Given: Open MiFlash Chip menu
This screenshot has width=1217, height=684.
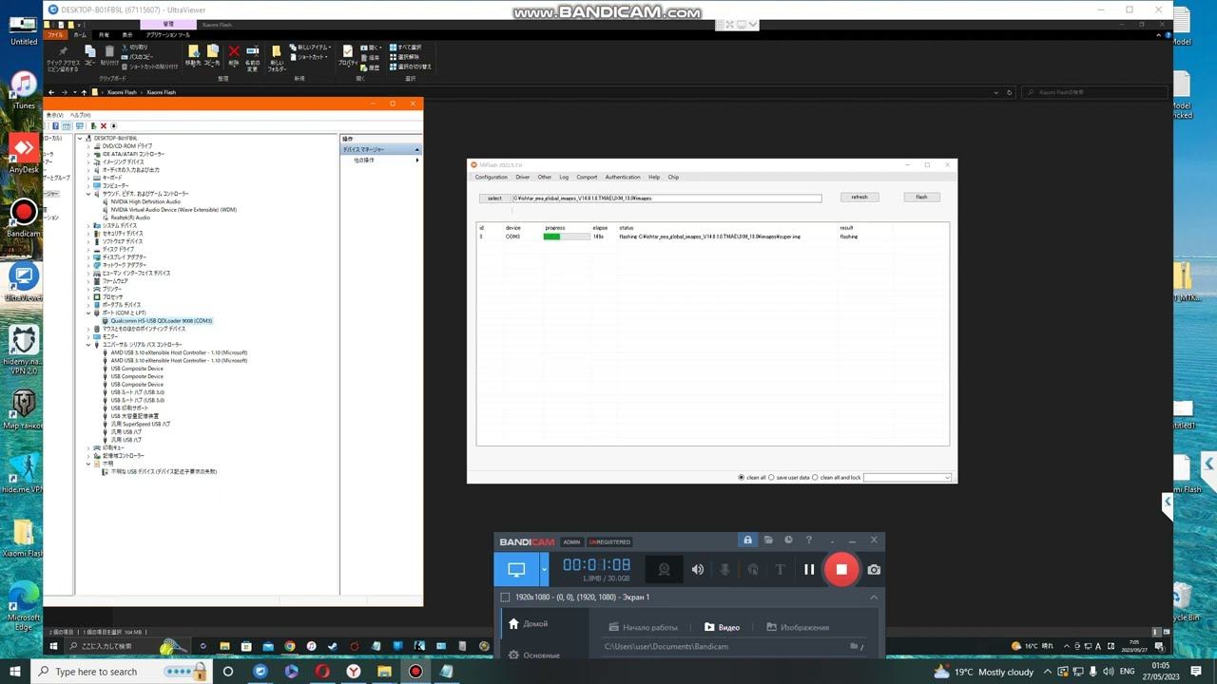Looking at the screenshot, I should pyautogui.click(x=673, y=177).
